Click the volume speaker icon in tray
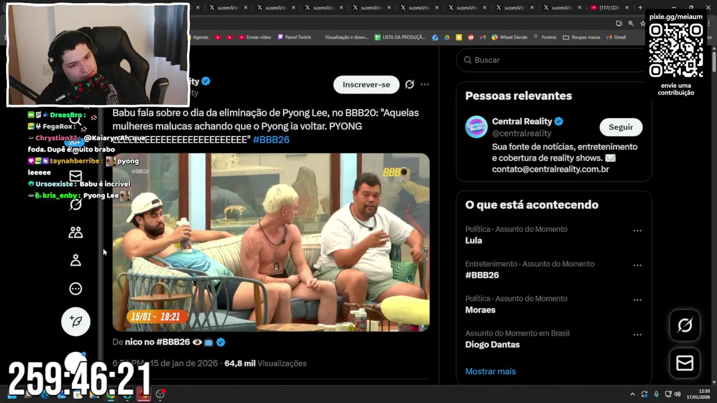Image resolution: width=717 pixels, height=403 pixels. (x=677, y=394)
